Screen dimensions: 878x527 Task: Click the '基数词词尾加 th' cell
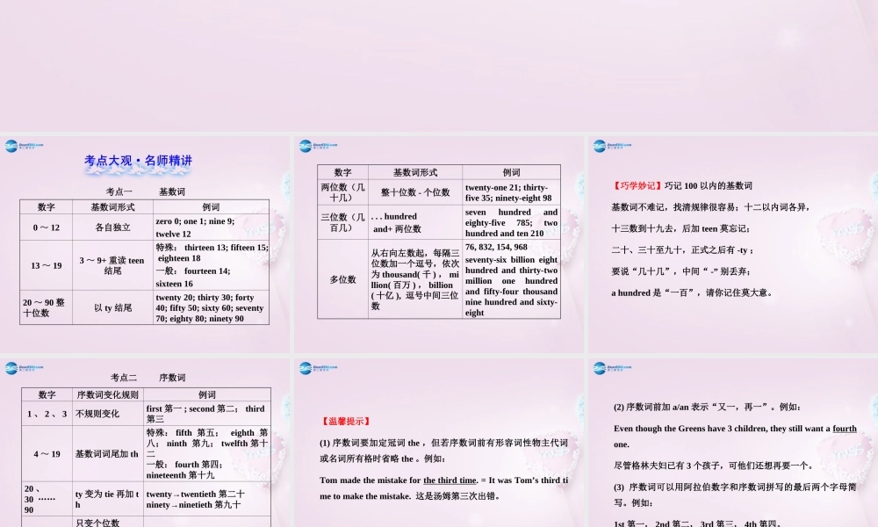107,453
